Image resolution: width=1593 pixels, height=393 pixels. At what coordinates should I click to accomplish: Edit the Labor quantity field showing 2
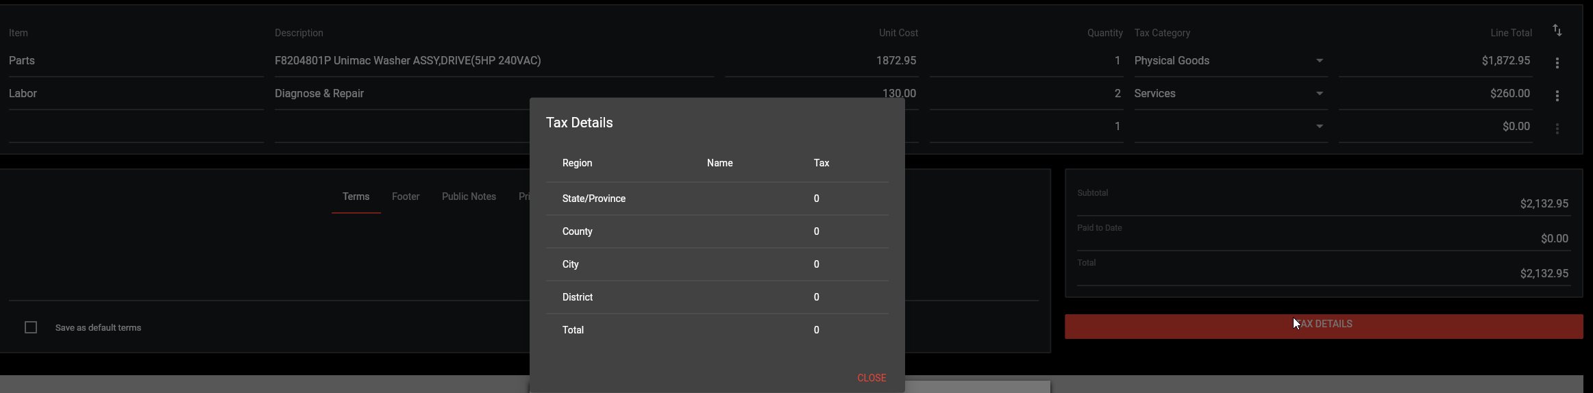tap(1026, 94)
